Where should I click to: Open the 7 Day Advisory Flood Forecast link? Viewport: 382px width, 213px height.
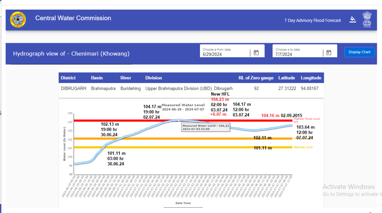312,20
